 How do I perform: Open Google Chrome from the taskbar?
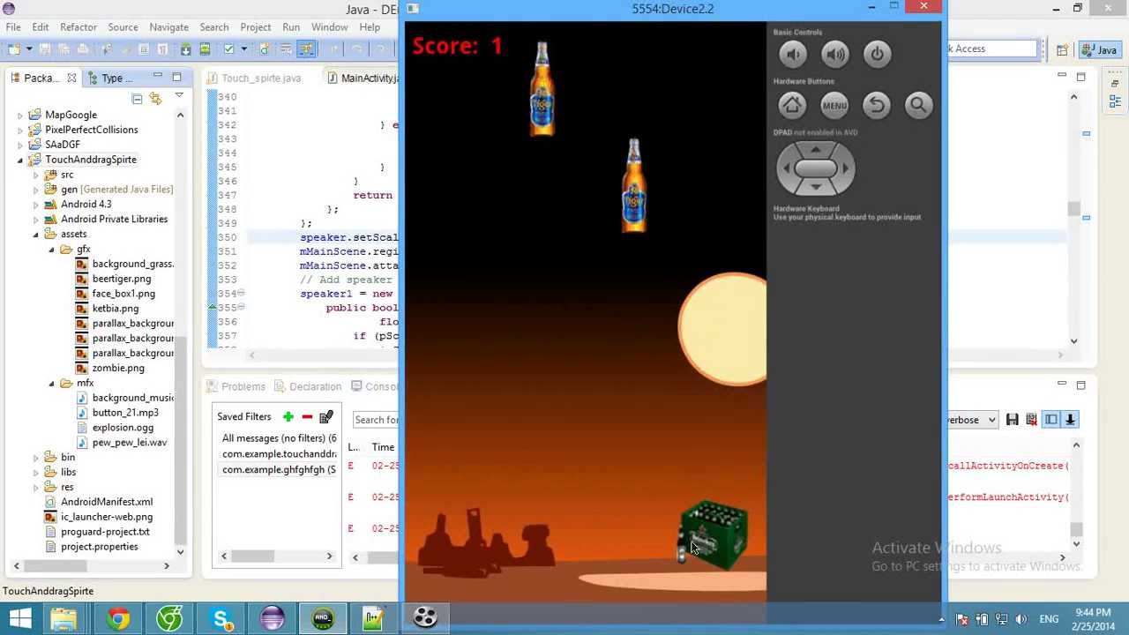coord(117,618)
